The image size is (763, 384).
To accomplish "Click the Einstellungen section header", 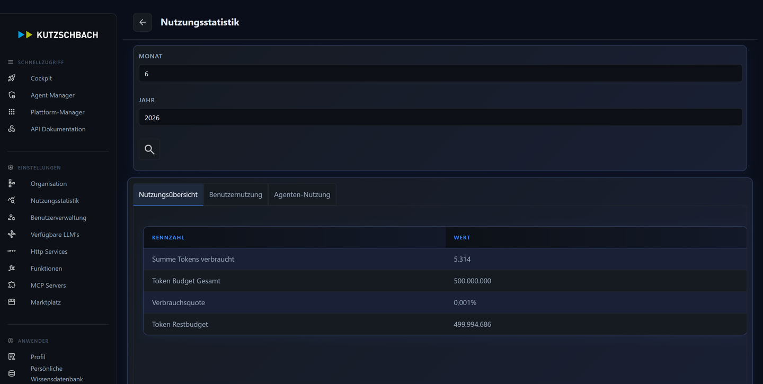I will point(39,168).
